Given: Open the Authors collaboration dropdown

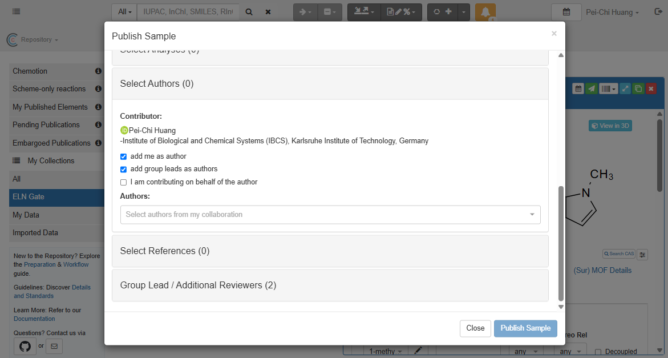Looking at the screenshot, I should coord(330,215).
